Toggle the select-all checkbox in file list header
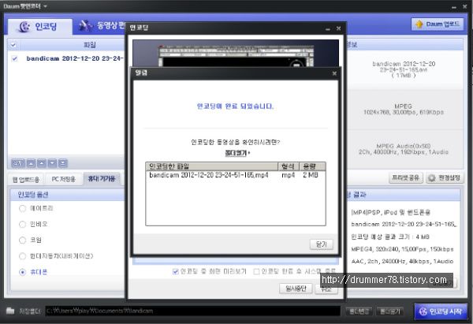This screenshot has height=324, width=473. [x=13, y=45]
